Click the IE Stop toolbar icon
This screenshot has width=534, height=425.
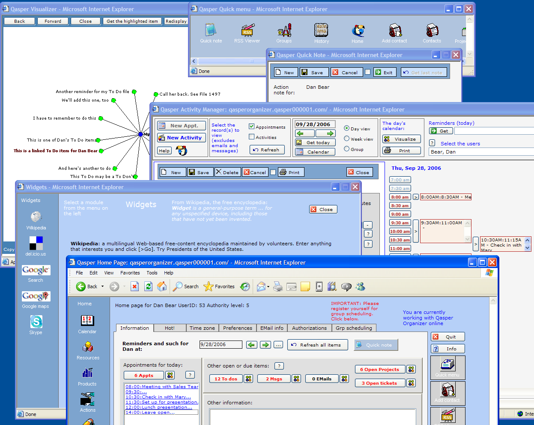click(x=135, y=286)
